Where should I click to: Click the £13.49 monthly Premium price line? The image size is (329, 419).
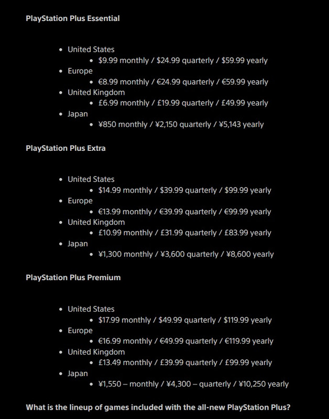185,362
